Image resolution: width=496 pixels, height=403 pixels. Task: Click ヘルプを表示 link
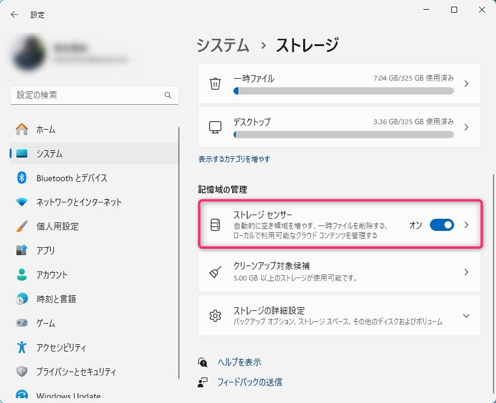point(239,362)
